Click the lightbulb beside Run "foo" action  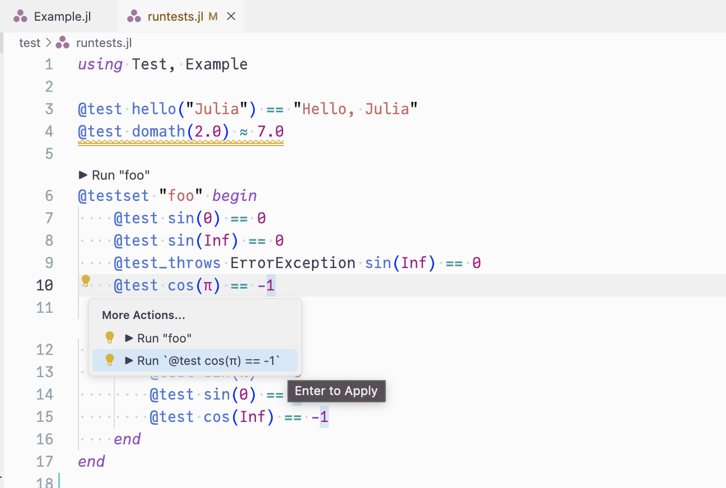[110, 337]
